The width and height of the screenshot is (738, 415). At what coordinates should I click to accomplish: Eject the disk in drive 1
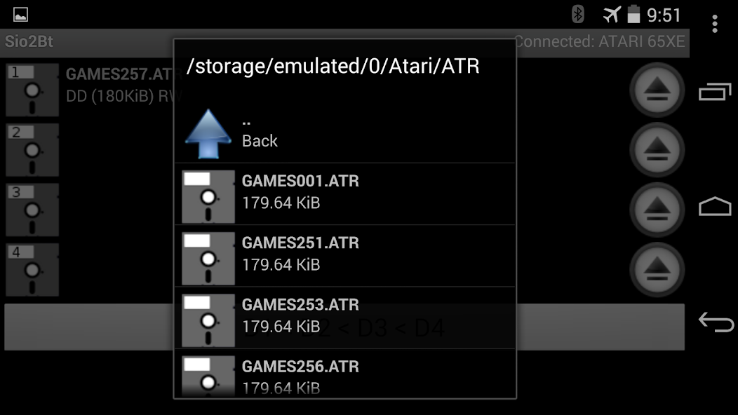pyautogui.click(x=657, y=89)
